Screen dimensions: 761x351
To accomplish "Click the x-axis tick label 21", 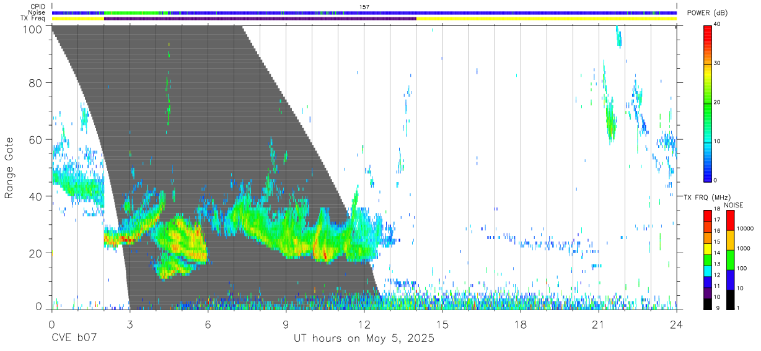I will pos(598,324).
